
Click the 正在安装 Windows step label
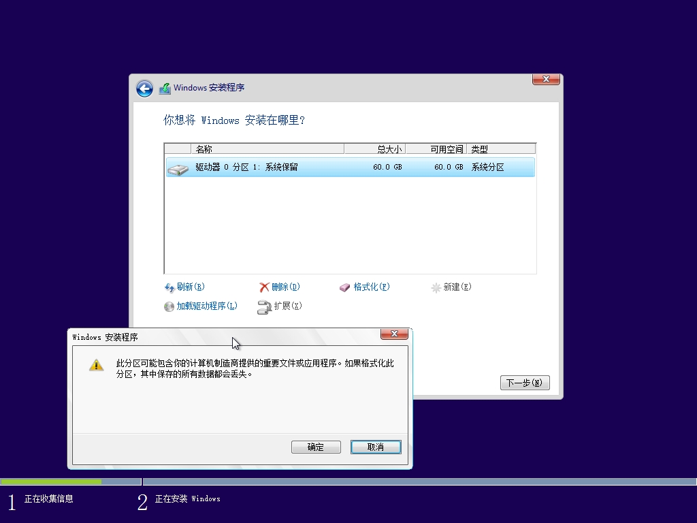[x=188, y=499]
